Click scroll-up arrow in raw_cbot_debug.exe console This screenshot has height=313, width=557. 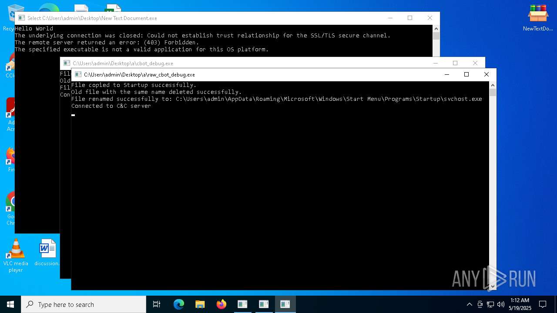(x=493, y=85)
